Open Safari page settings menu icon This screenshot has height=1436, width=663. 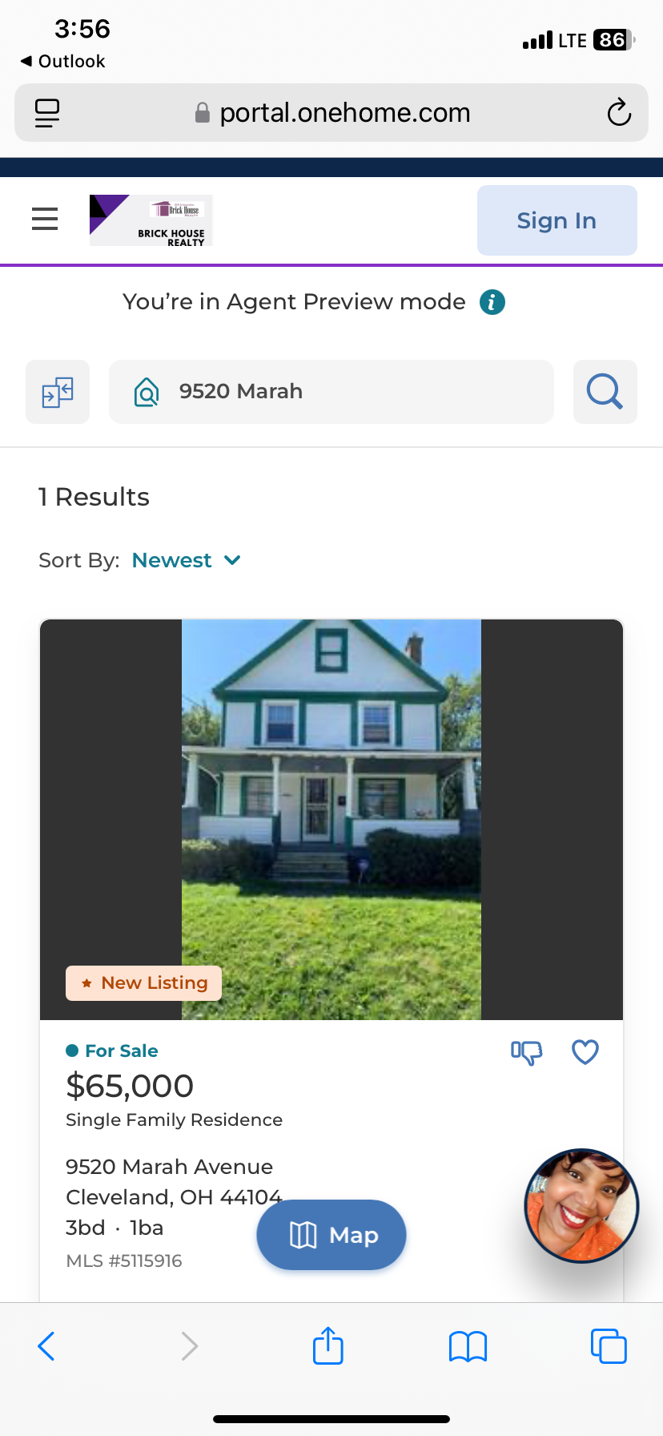pyautogui.click(x=47, y=113)
